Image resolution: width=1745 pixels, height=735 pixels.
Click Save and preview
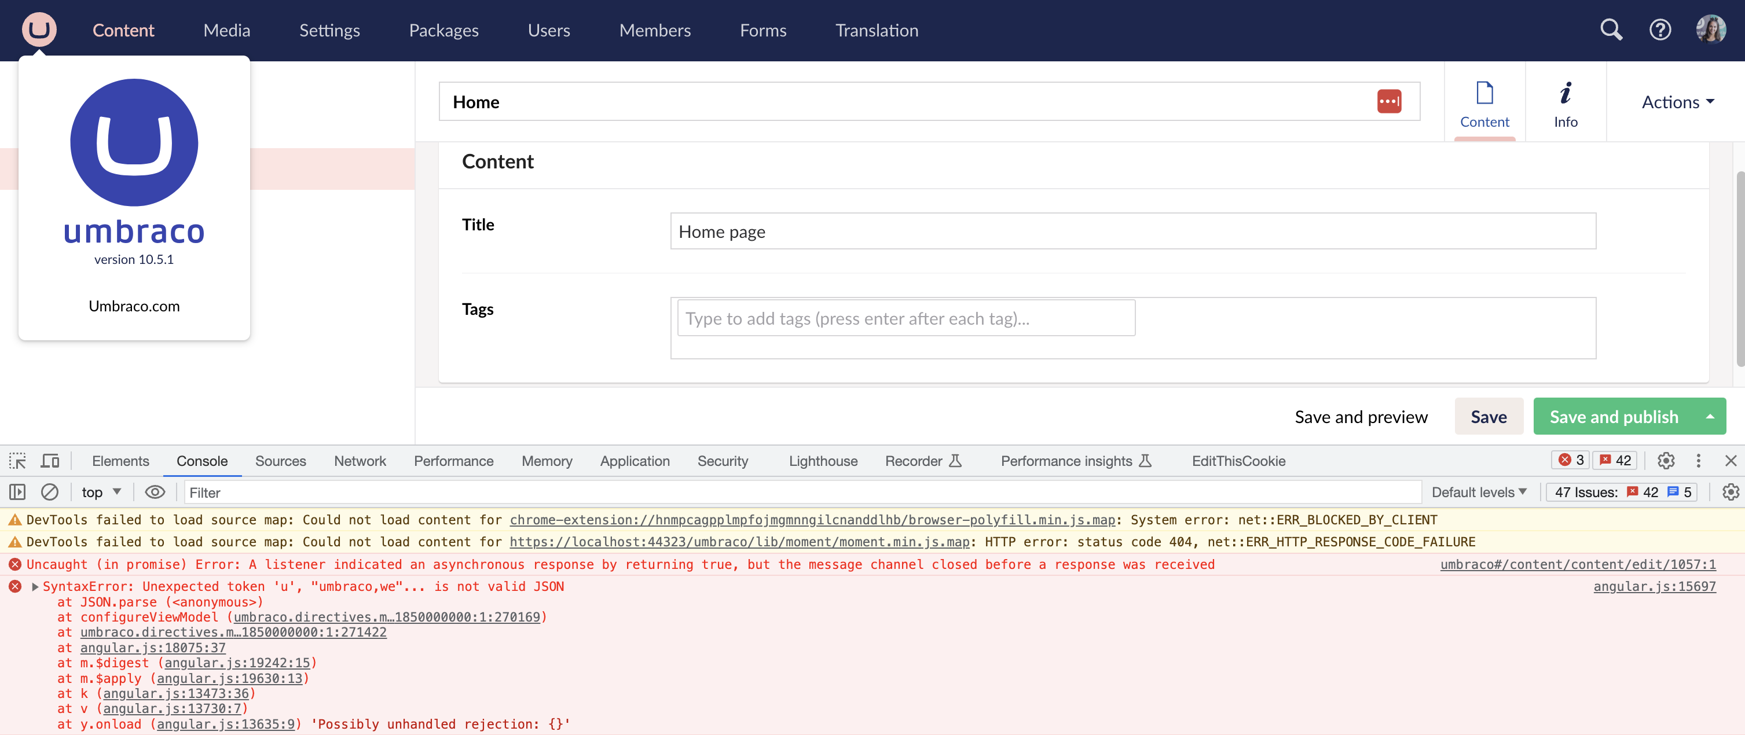(x=1361, y=416)
